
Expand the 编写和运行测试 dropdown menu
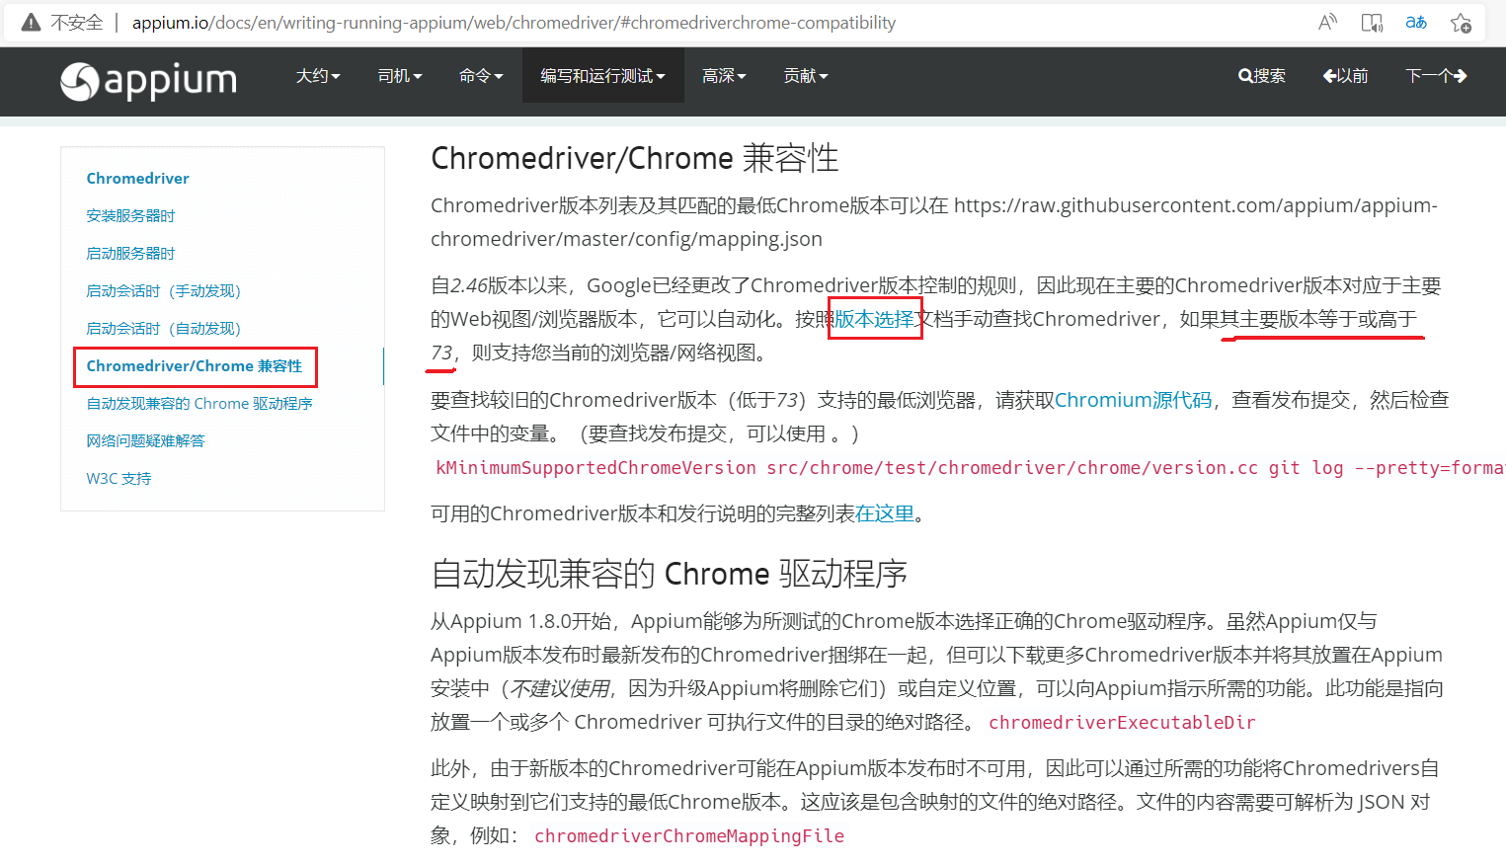click(602, 76)
